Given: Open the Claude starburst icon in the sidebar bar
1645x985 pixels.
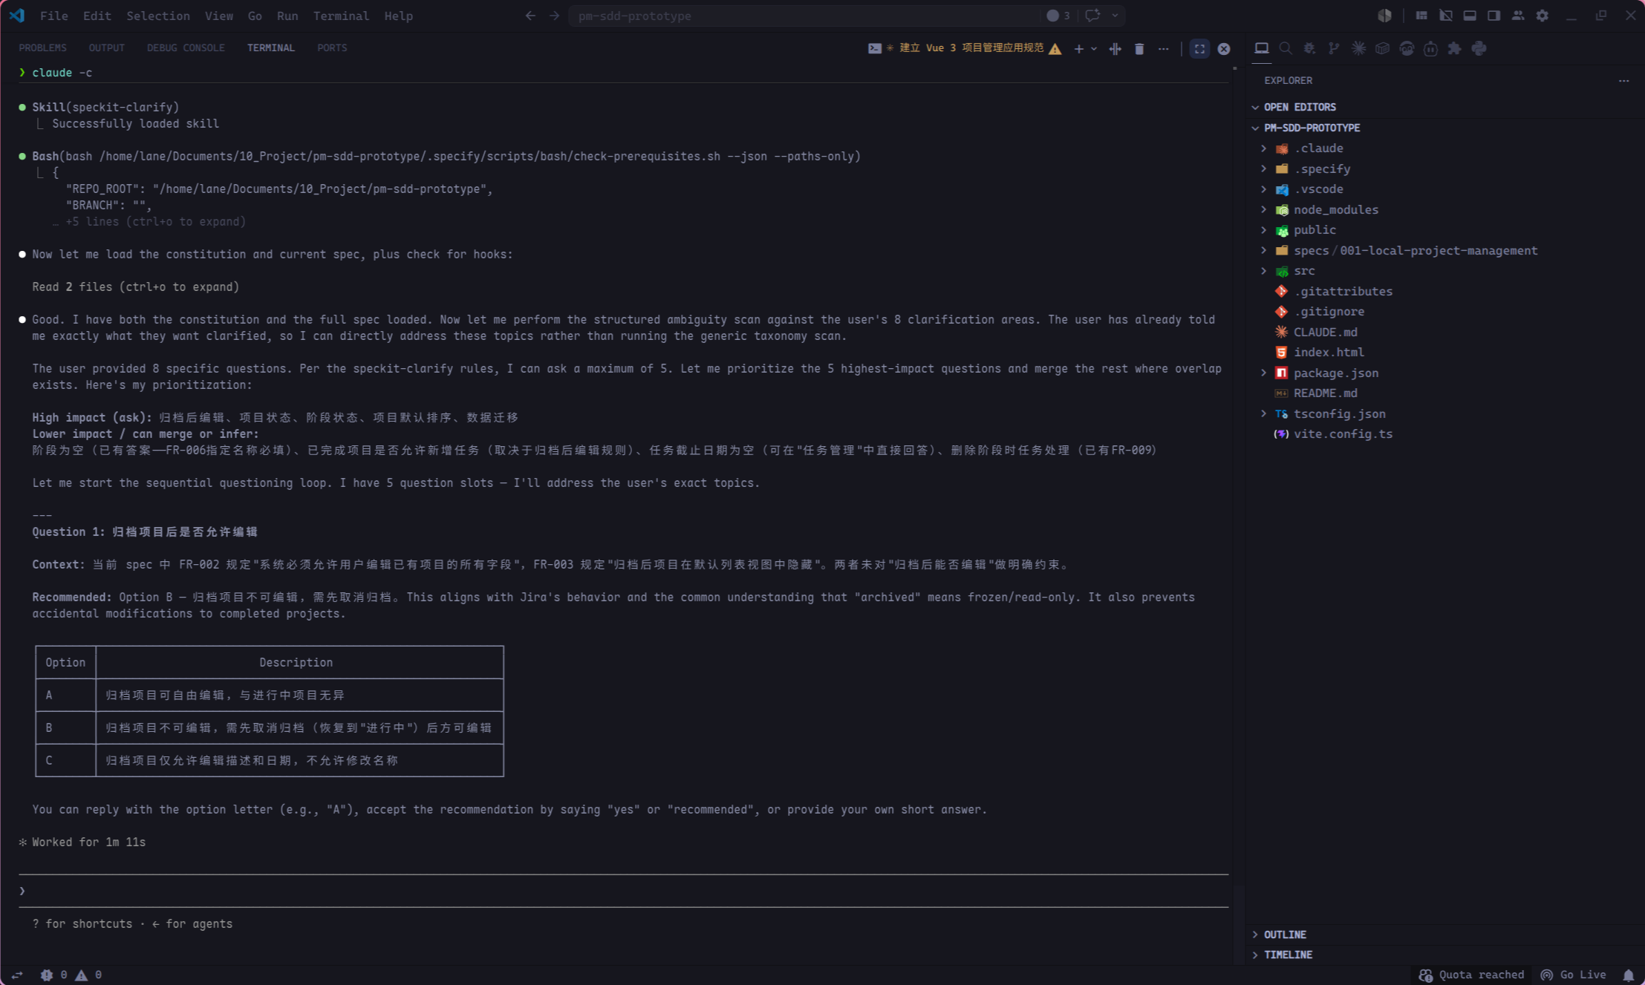Looking at the screenshot, I should [x=1358, y=48].
